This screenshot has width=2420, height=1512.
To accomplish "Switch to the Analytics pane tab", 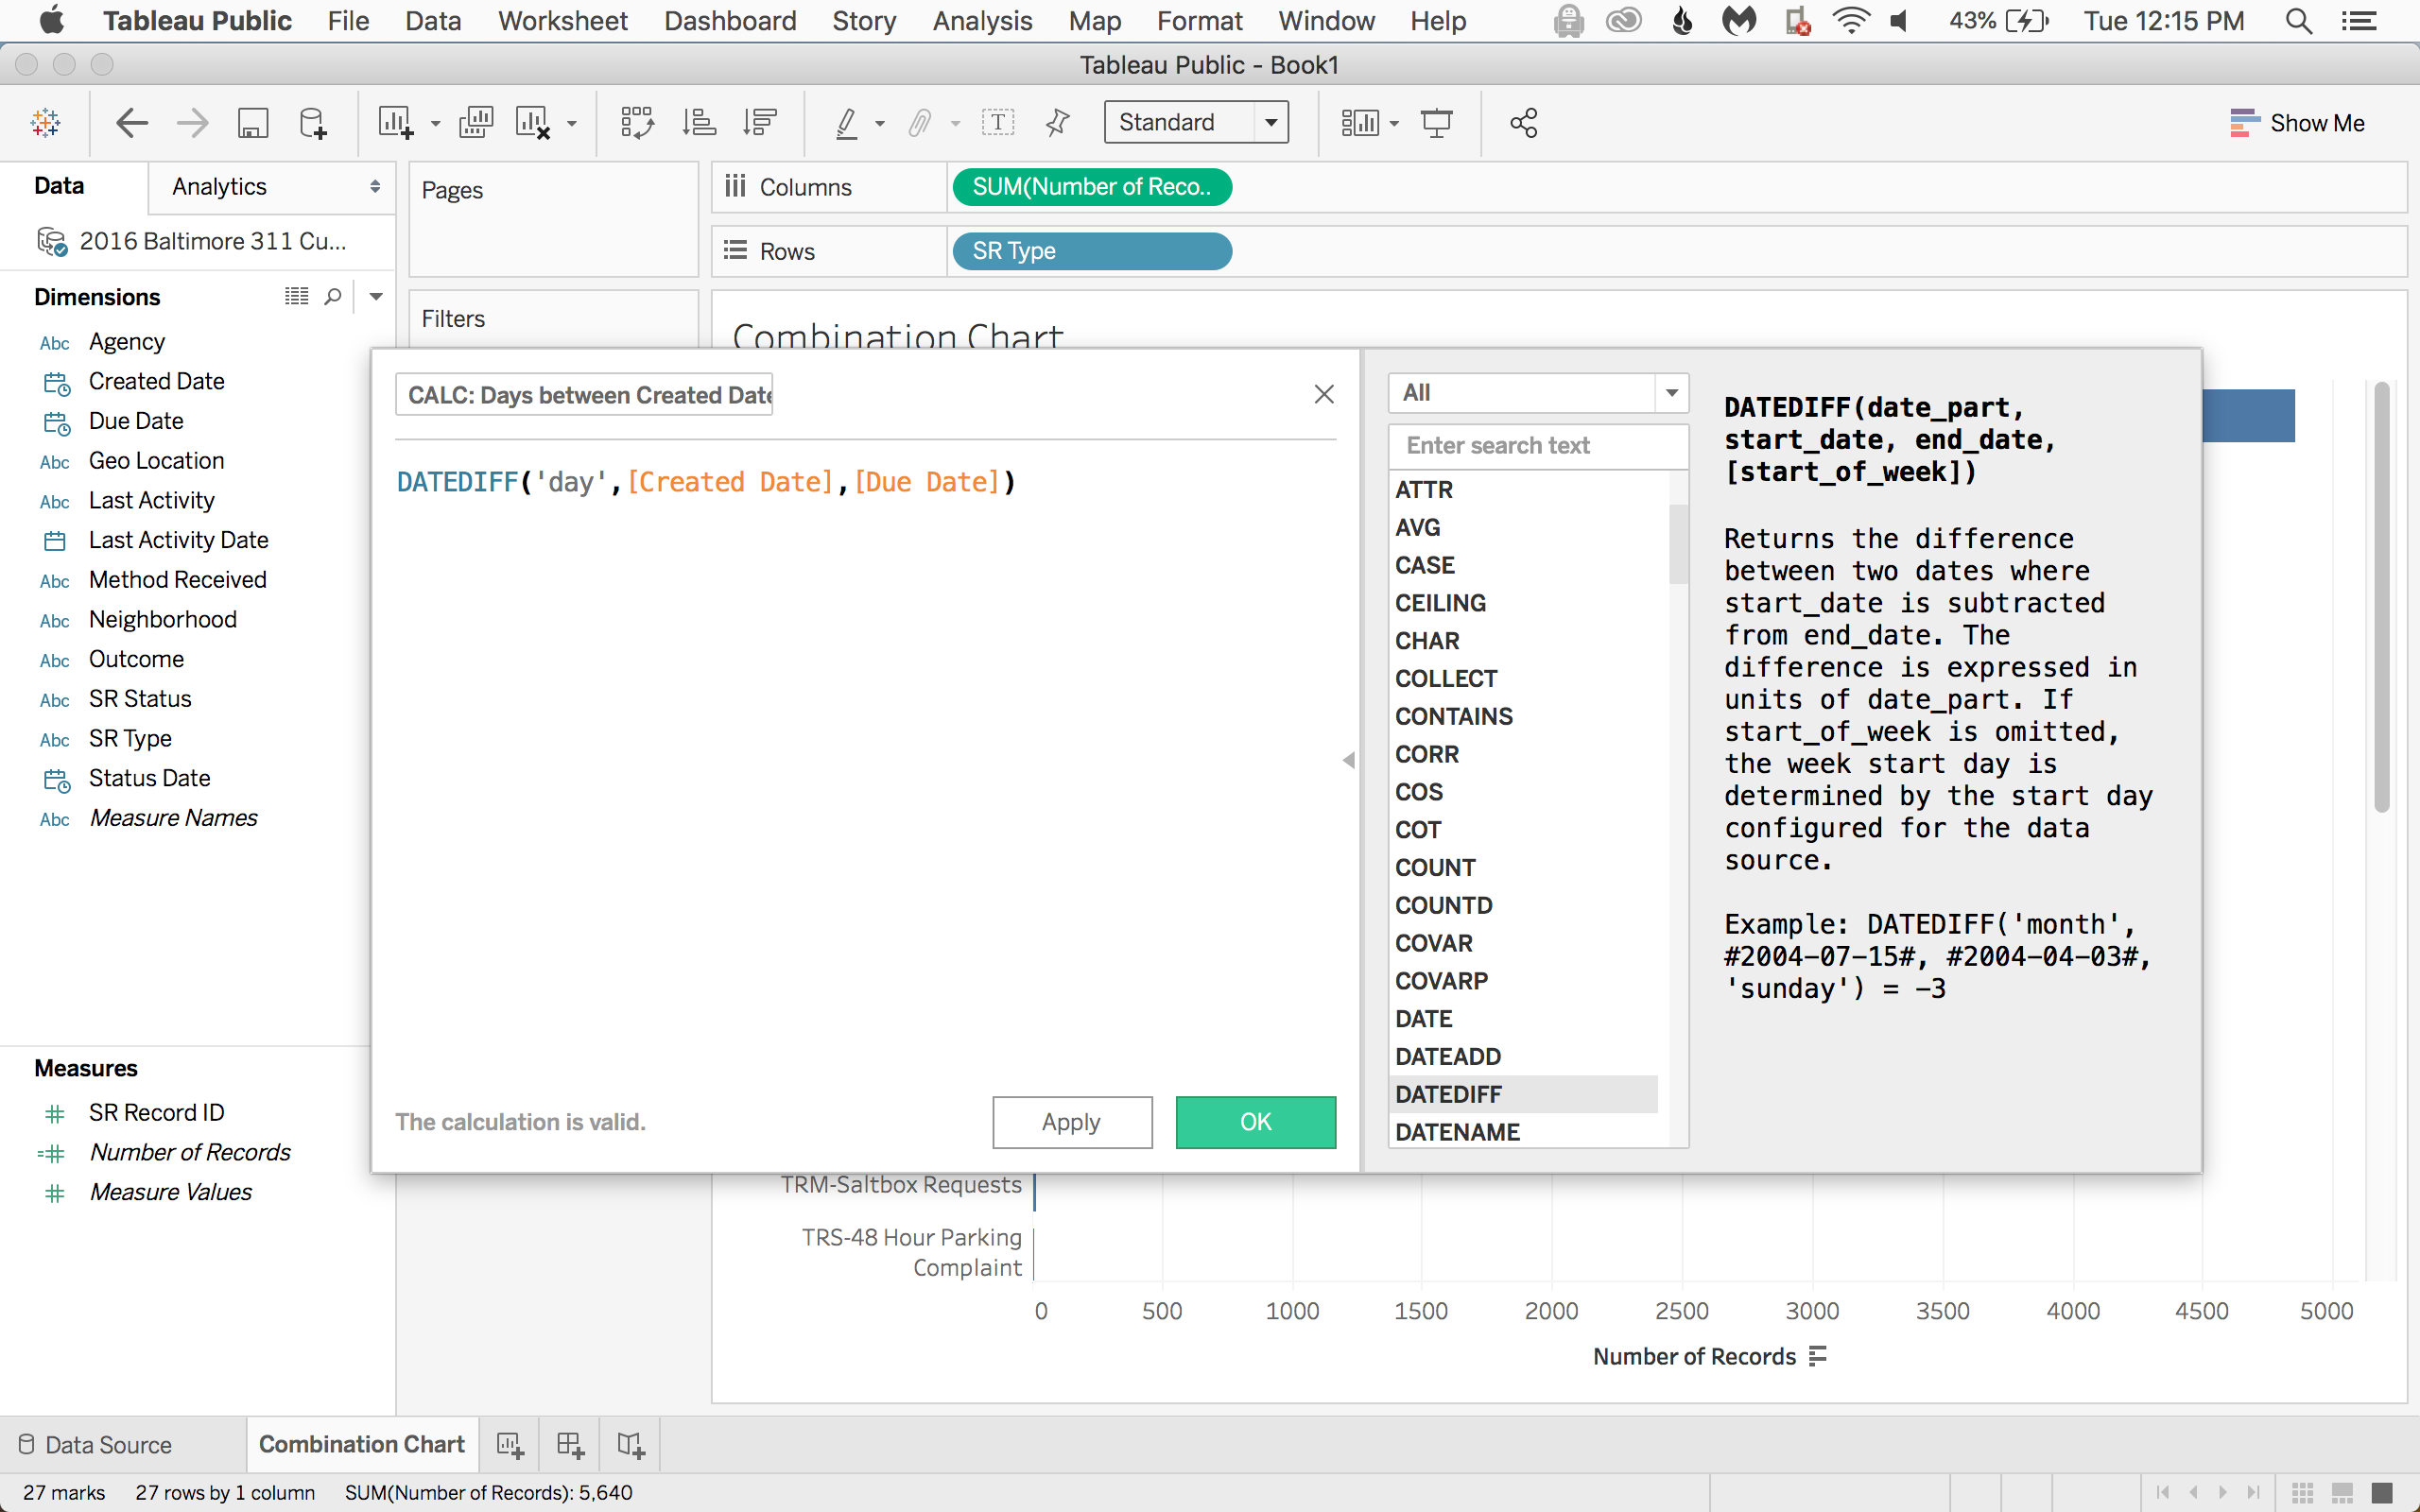I will pyautogui.click(x=219, y=186).
